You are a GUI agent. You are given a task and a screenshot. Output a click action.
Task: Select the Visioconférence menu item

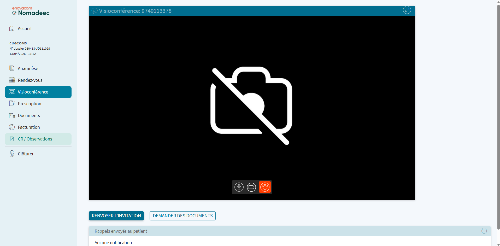pyautogui.click(x=38, y=92)
